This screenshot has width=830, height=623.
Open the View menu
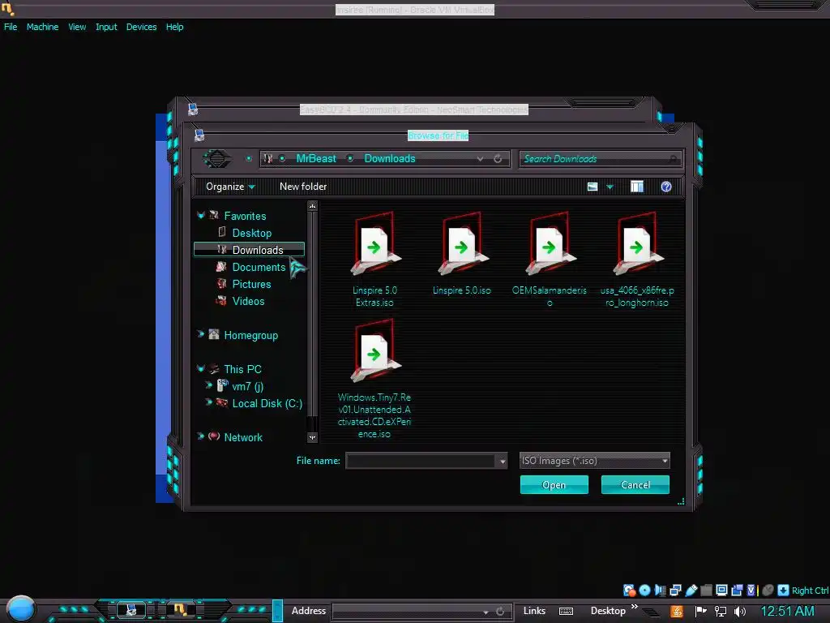[77, 27]
